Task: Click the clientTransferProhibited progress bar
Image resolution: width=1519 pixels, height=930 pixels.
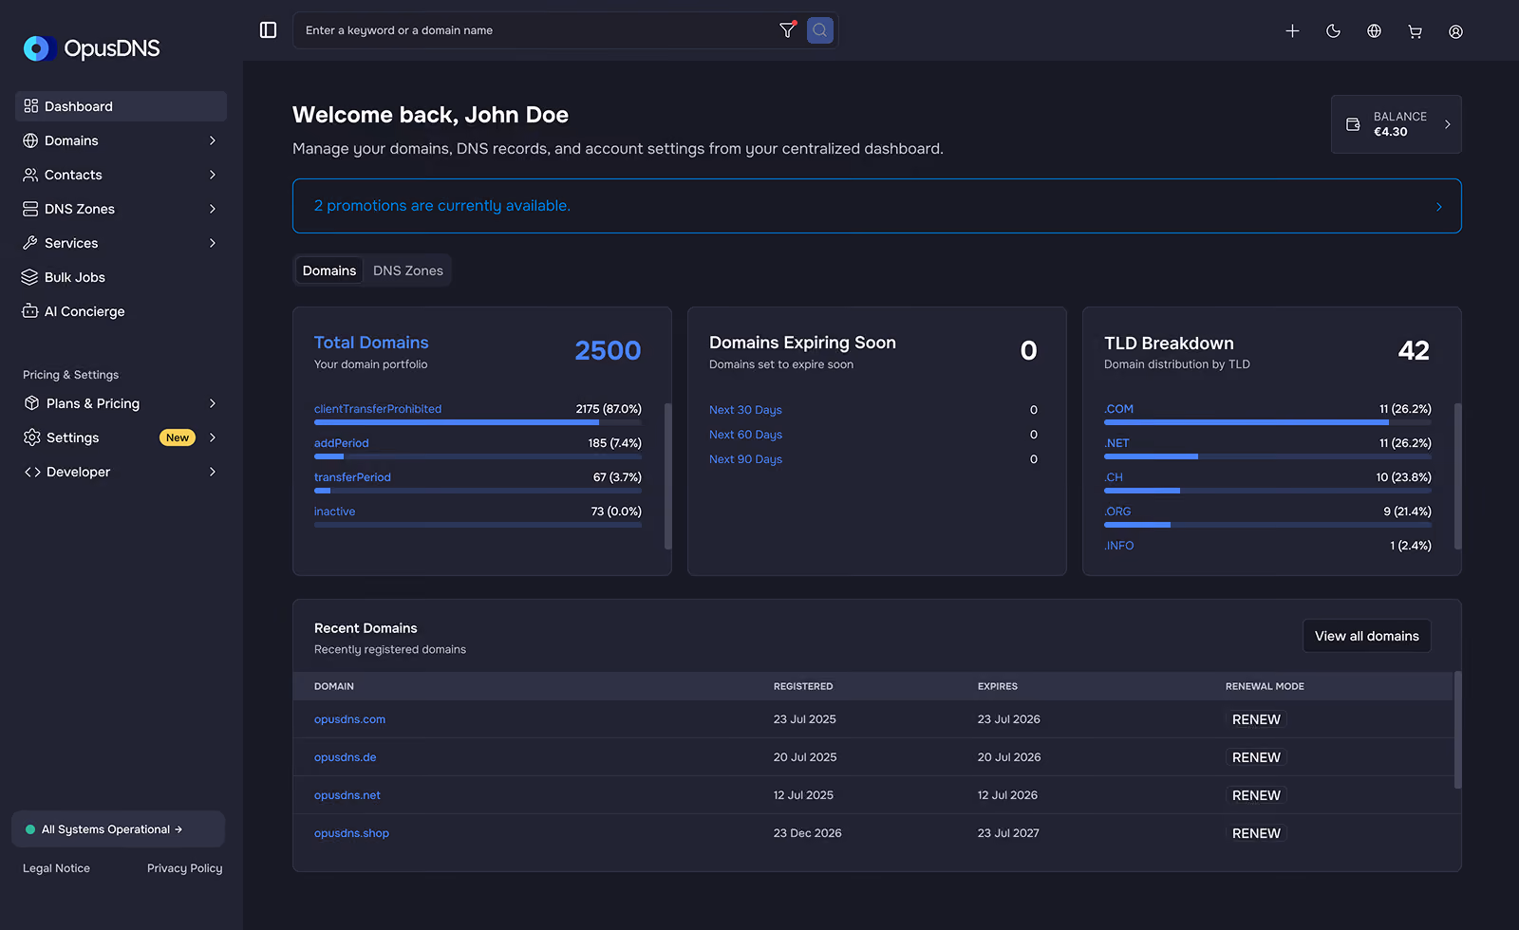Action: pos(478,422)
